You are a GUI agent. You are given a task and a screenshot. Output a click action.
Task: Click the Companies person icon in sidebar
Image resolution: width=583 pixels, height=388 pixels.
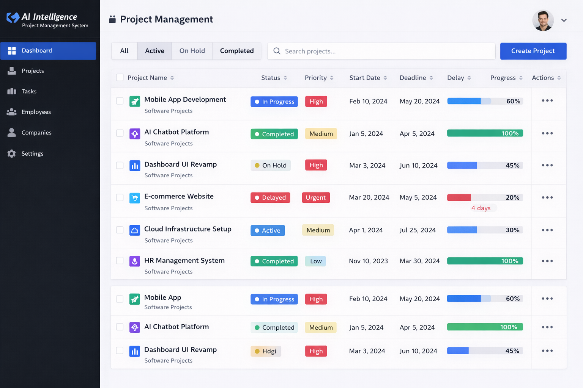pos(12,133)
